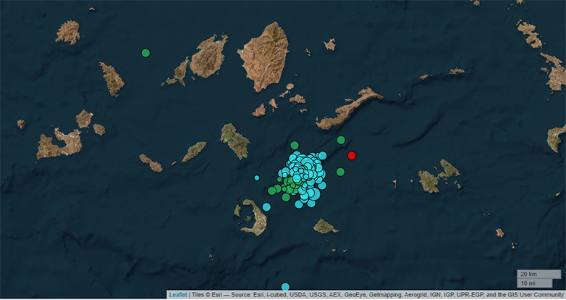Select the isolated green marker in upper-left sea
The height and width of the screenshot is (300, 566).
(x=145, y=52)
